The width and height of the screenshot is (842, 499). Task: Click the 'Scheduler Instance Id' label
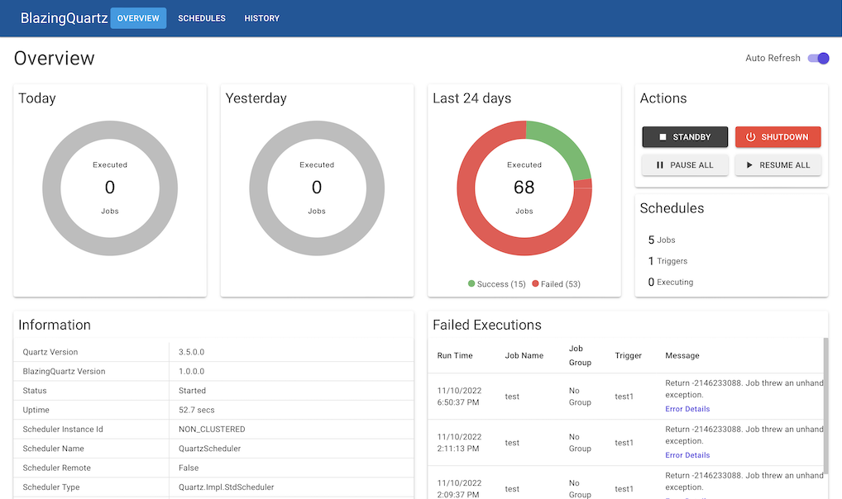[63, 430]
